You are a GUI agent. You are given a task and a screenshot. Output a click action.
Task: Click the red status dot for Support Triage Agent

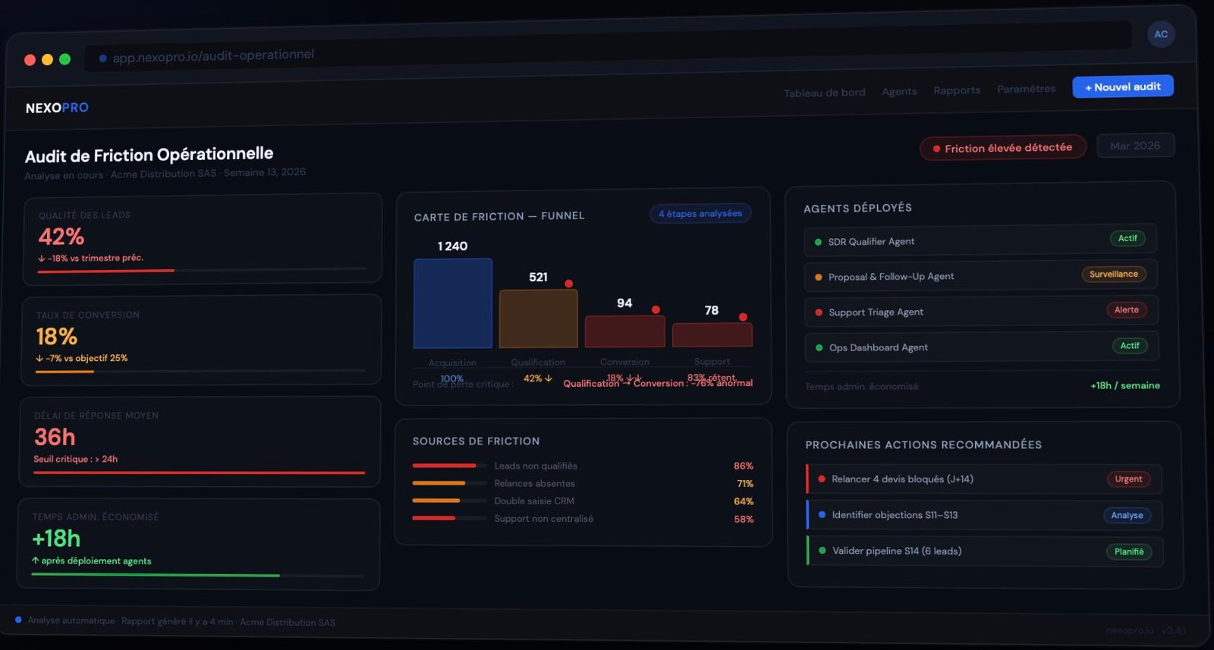point(819,312)
